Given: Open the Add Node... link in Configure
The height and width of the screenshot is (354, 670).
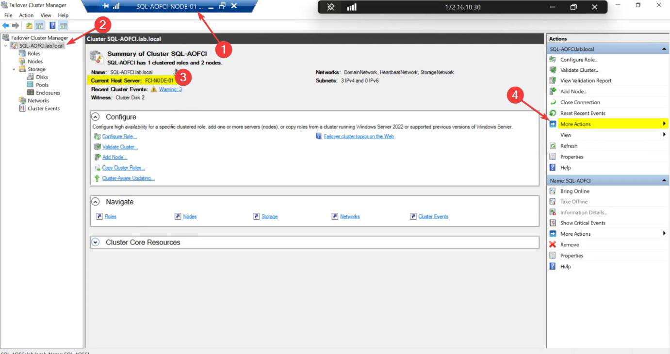Looking at the screenshot, I should pos(114,157).
